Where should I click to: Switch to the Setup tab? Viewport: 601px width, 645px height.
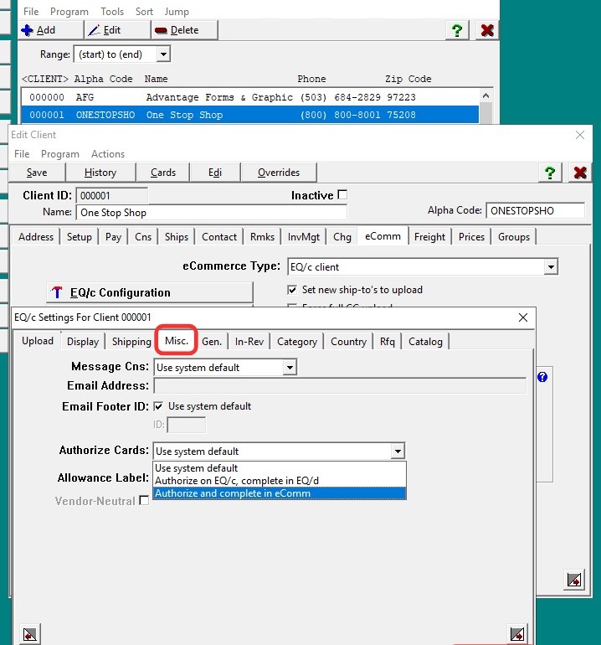80,237
